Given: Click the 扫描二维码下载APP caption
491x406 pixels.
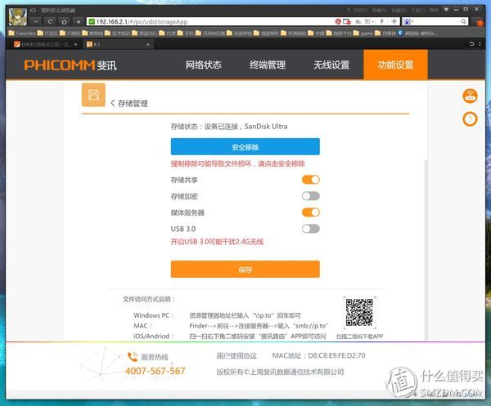Looking at the screenshot, I should (x=360, y=337).
